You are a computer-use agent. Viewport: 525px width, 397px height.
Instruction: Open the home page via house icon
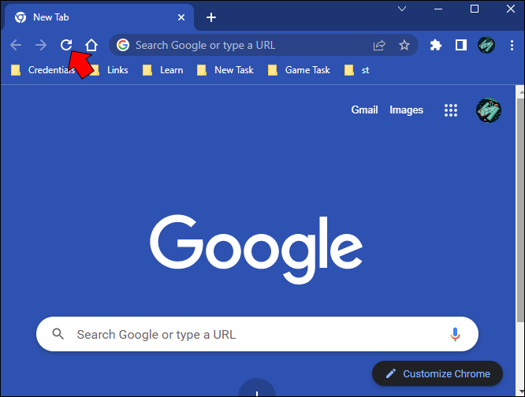click(x=91, y=45)
